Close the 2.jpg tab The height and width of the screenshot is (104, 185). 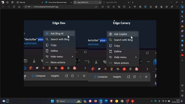tap(129, 2)
